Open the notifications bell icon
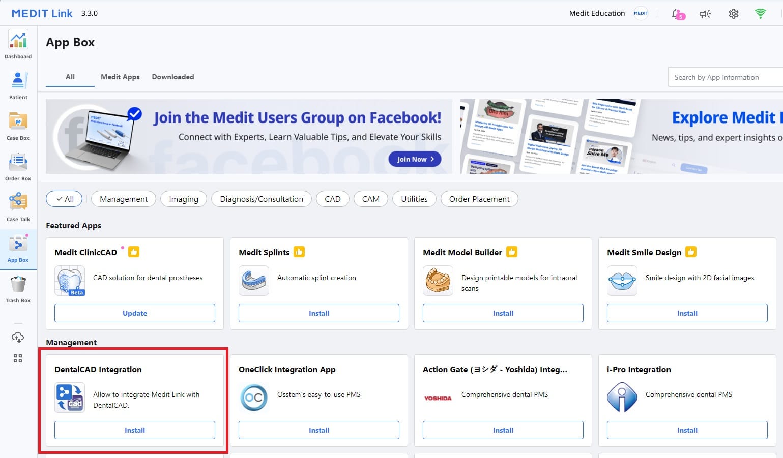 [678, 14]
